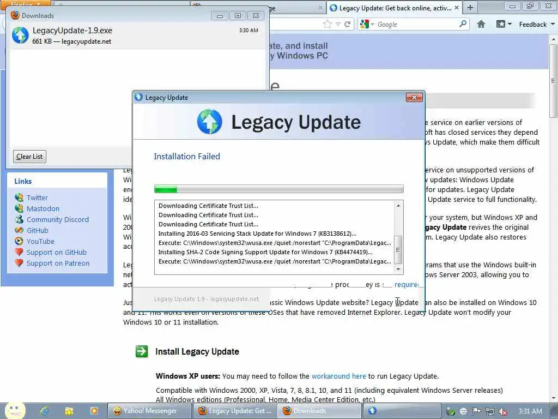Launch Internet Explorer from the quick launch
558x419 pixels.
click(44, 411)
